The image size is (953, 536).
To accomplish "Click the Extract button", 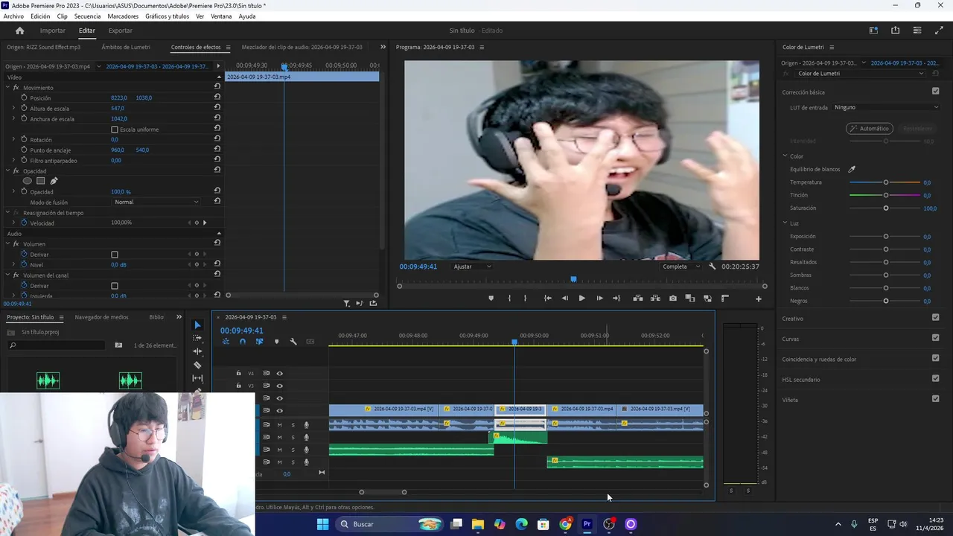I will pyautogui.click(x=655, y=299).
